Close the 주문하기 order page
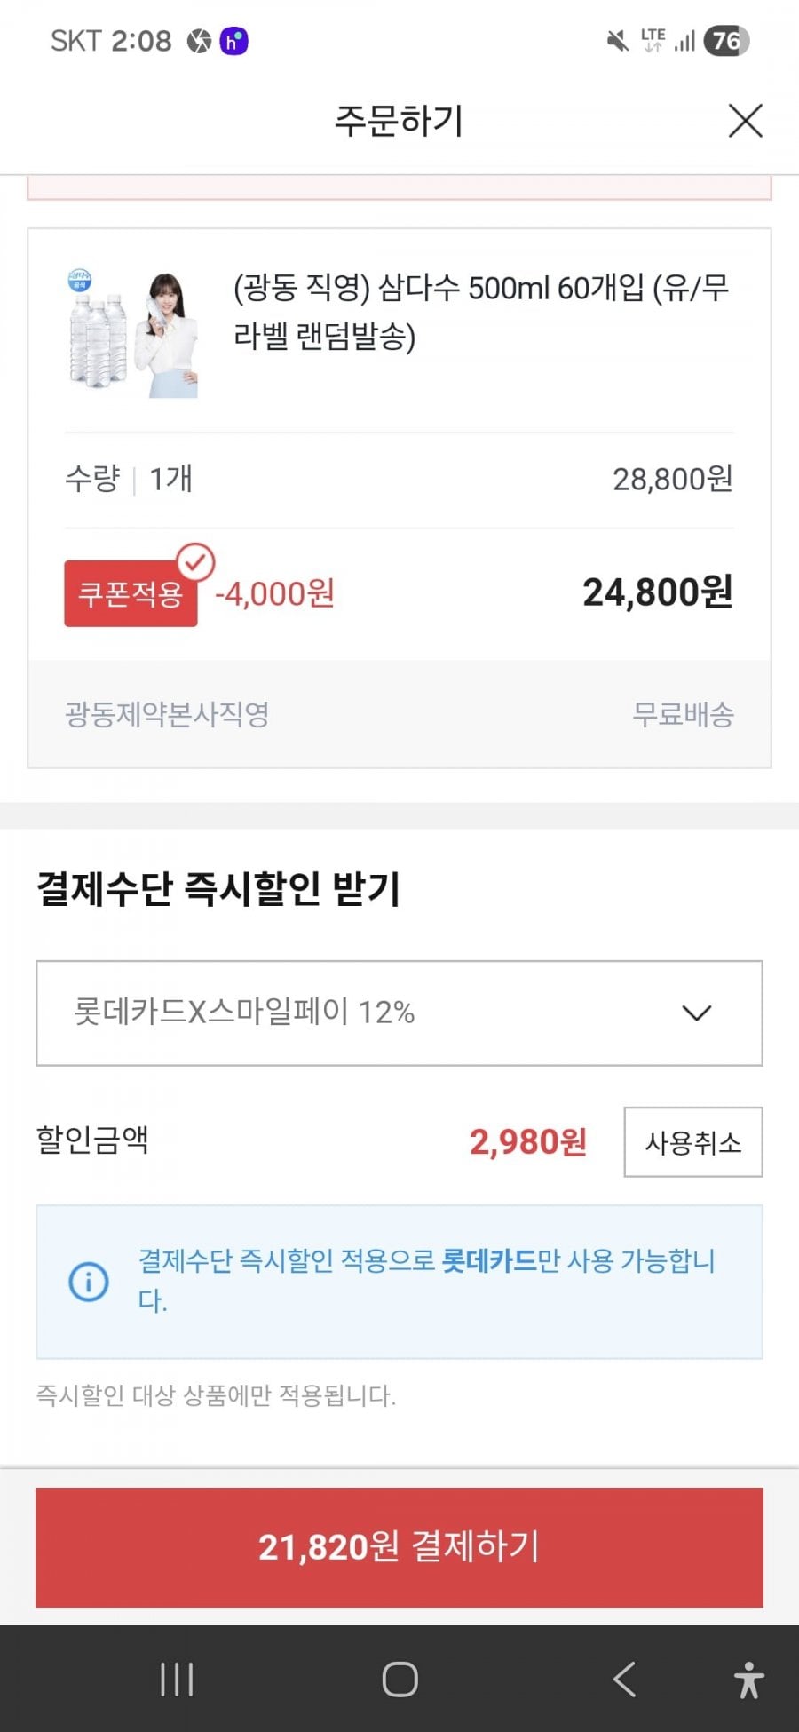This screenshot has height=1732, width=799. pos(745,121)
